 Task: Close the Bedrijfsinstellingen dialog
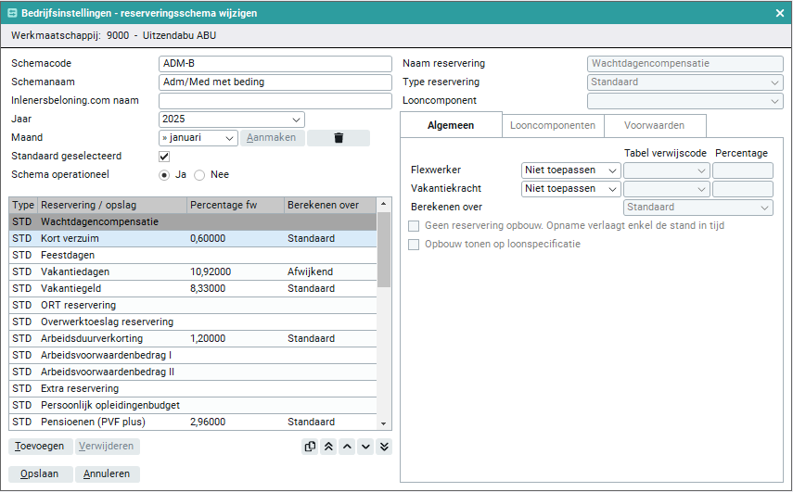coord(780,13)
